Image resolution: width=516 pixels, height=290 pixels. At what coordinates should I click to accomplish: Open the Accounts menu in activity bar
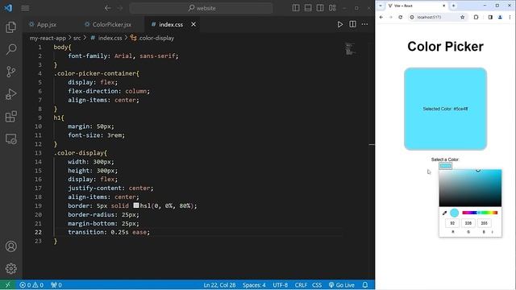pyautogui.click(x=10, y=246)
